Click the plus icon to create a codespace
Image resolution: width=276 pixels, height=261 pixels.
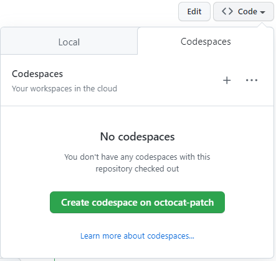(x=227, y=80)
